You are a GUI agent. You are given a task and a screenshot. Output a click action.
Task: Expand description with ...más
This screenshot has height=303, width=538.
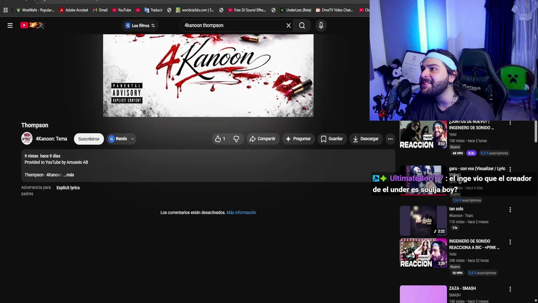tap(69, 175)
